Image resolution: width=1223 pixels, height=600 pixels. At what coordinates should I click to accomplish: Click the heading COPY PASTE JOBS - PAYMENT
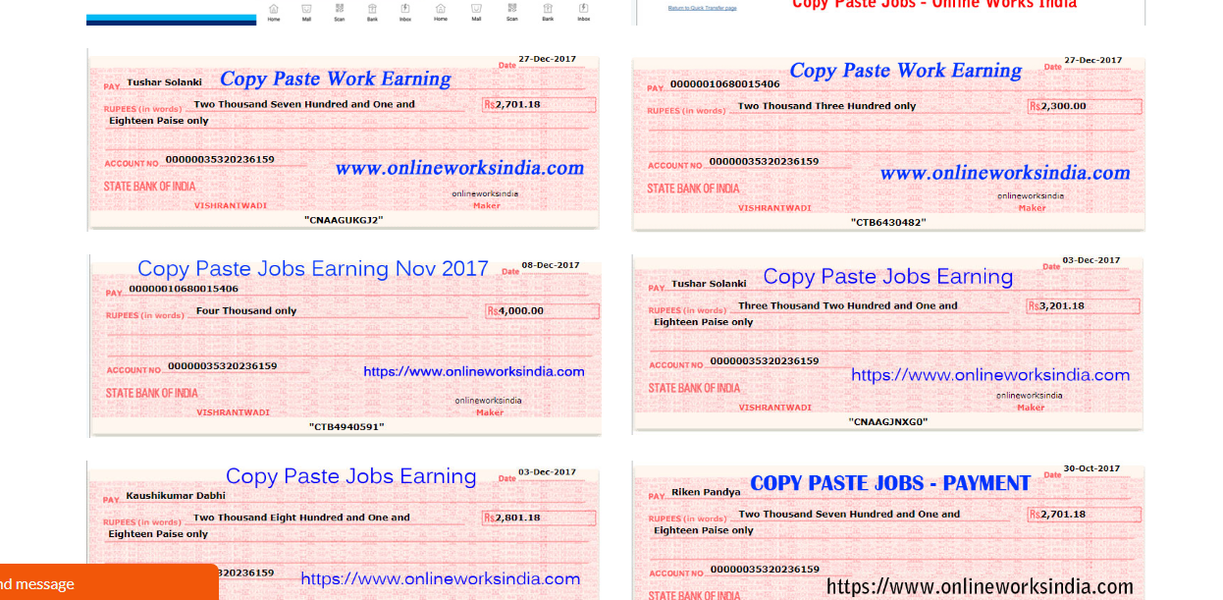coord(890,483)
